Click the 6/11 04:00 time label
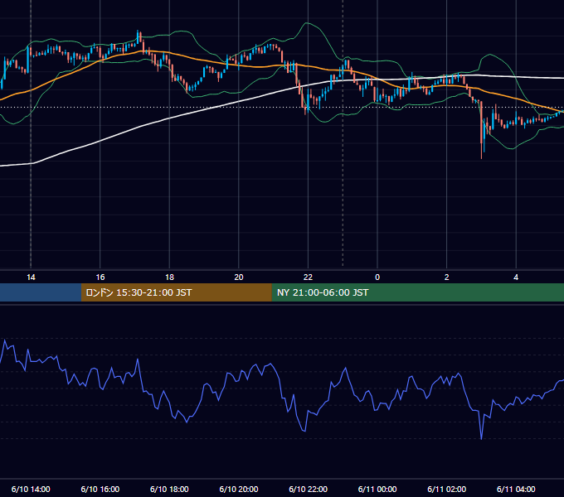Image resolution: width=564 pixels, height=497 pixels. [x=516, y=489]
